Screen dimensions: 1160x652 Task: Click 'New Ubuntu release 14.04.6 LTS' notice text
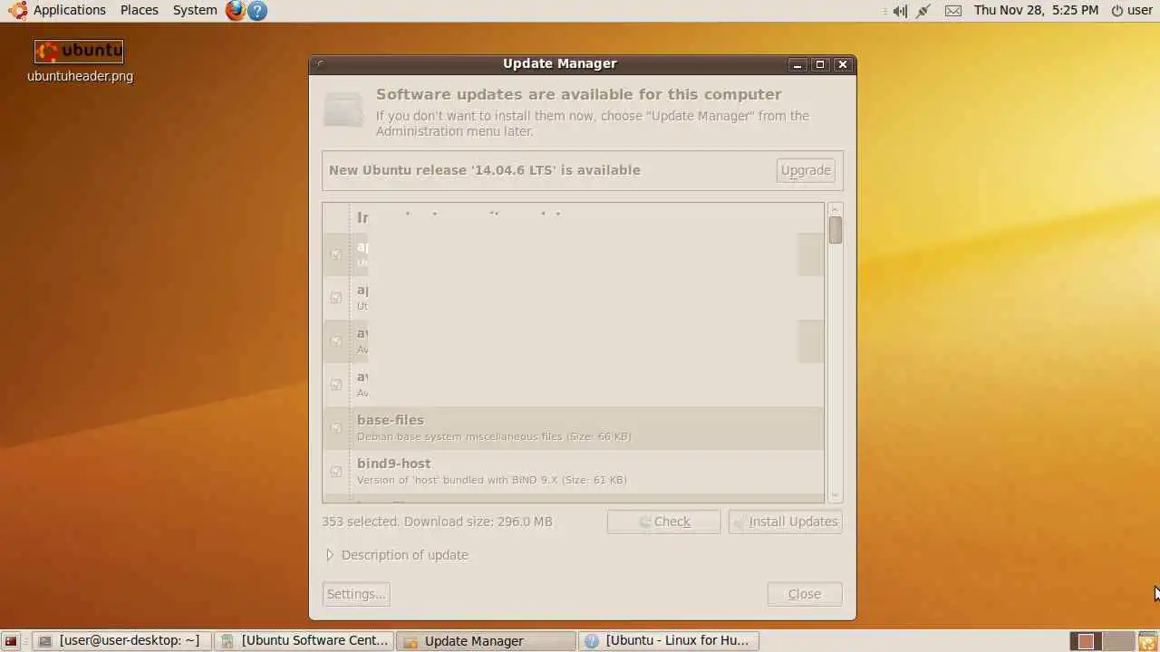pos(485,170)
